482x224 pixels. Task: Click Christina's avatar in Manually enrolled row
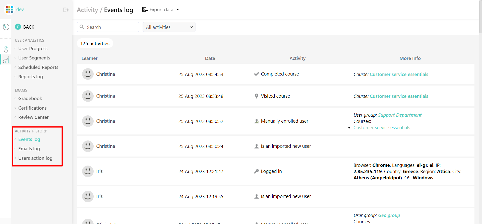(88, 121)
